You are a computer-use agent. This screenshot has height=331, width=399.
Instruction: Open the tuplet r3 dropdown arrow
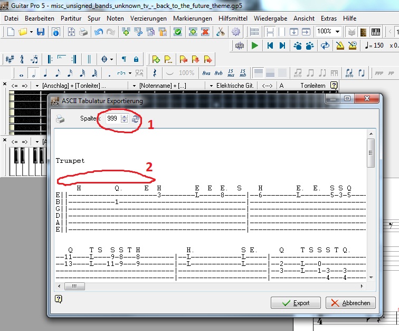(x=130, y=73)
